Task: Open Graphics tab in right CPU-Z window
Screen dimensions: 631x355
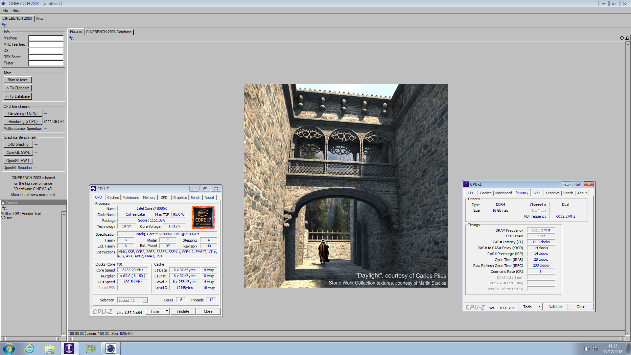Action: pos(552,193)
